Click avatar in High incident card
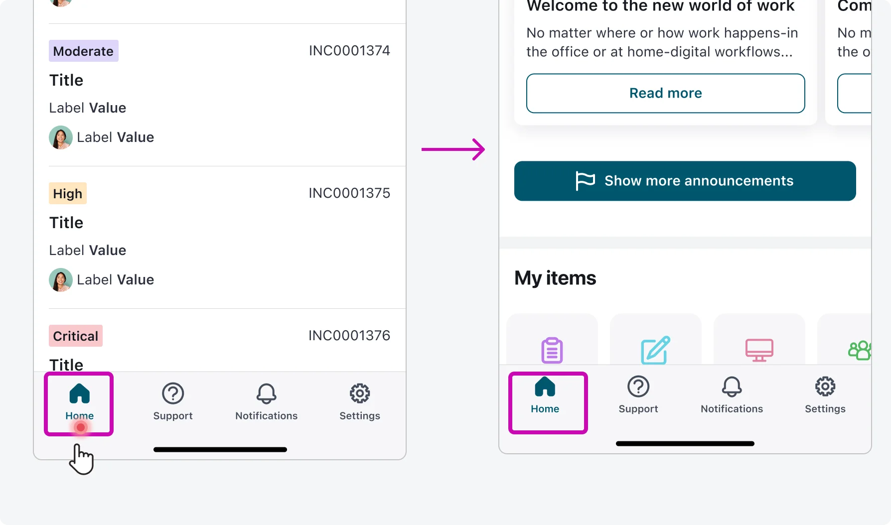Screen dimensions: 891x525 tap(61, 280)
